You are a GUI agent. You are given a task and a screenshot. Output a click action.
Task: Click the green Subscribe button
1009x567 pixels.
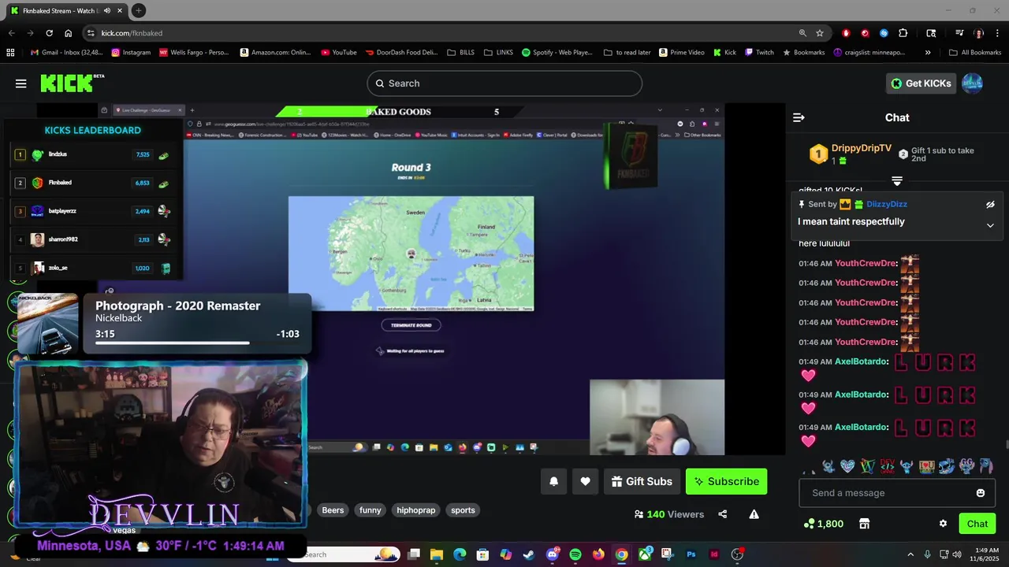(x=726, y=481)
